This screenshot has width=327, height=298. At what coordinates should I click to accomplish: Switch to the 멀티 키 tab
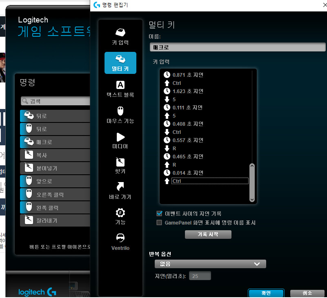(120, 62)
